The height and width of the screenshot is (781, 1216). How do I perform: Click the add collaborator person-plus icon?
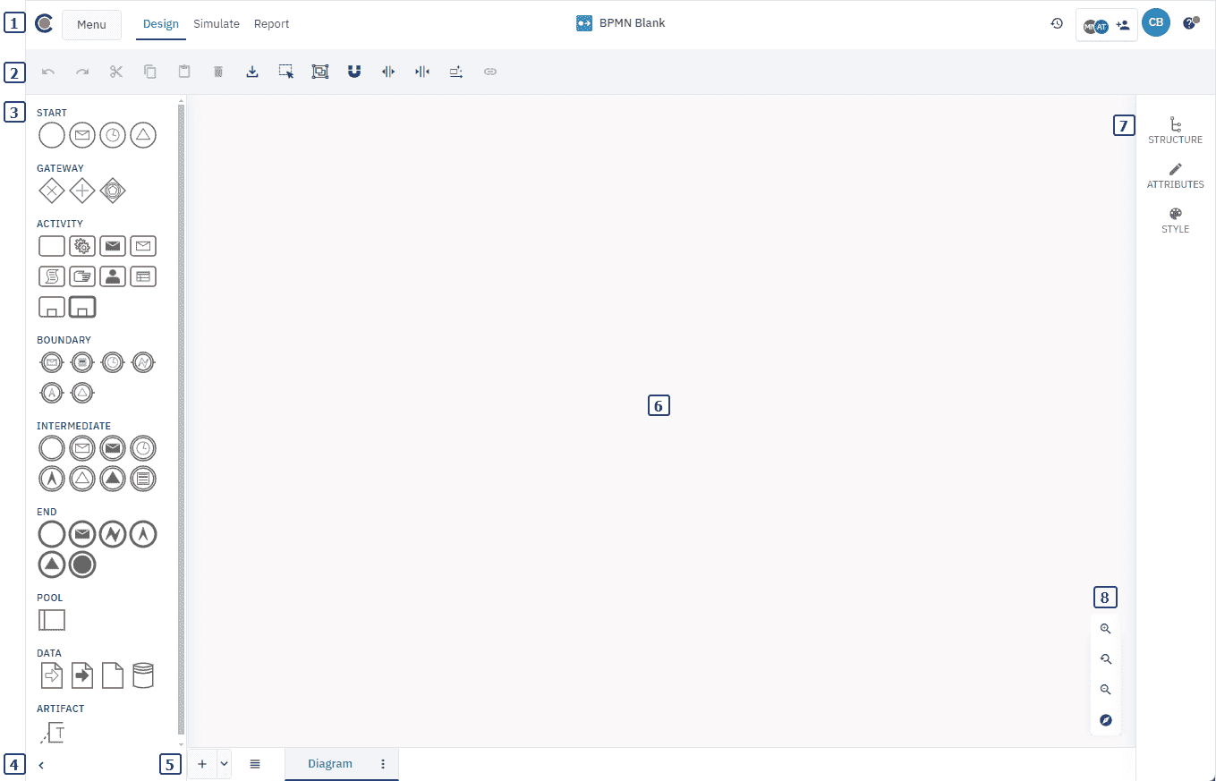[1123, 25]
